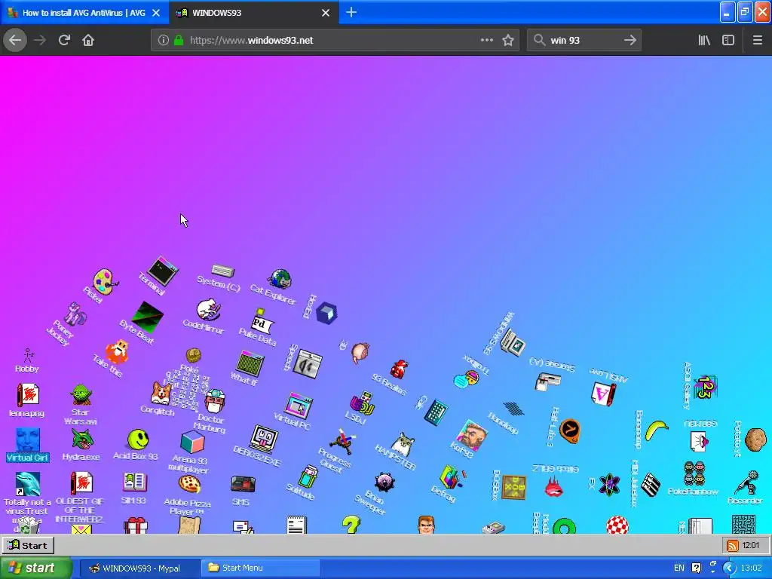Open Puke Data Pd icon

[262, 320]
